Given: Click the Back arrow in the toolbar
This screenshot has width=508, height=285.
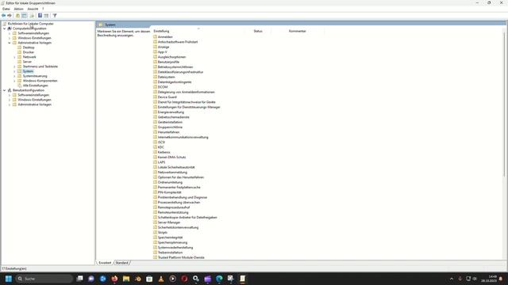Looking at the screenshot, I should click(x=3, y=16).
